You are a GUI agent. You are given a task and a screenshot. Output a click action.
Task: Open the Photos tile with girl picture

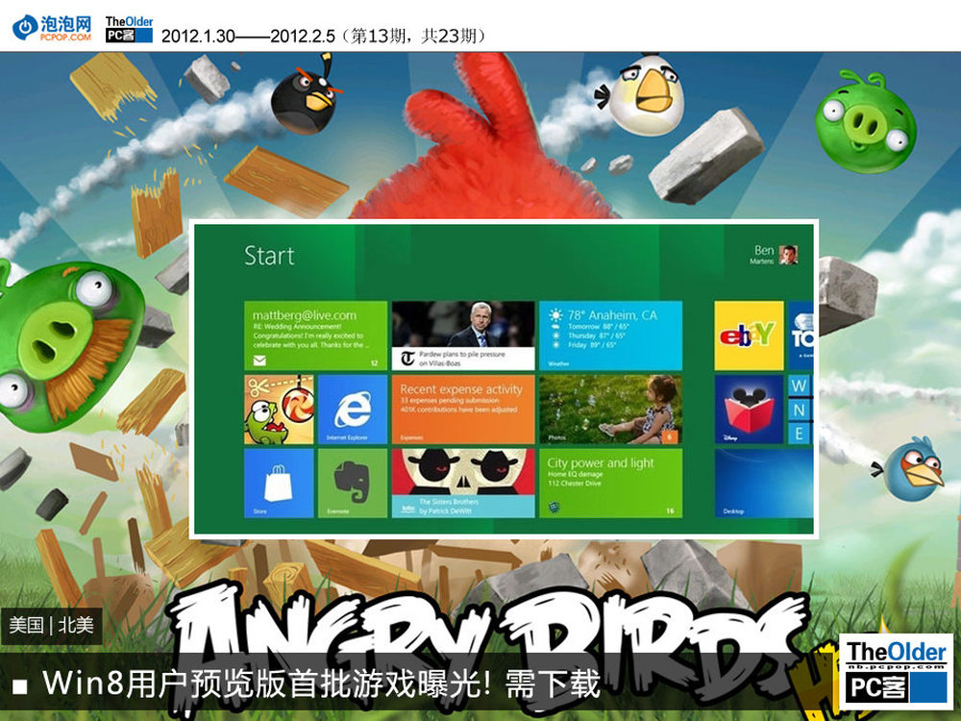click(x=610, y=410)
